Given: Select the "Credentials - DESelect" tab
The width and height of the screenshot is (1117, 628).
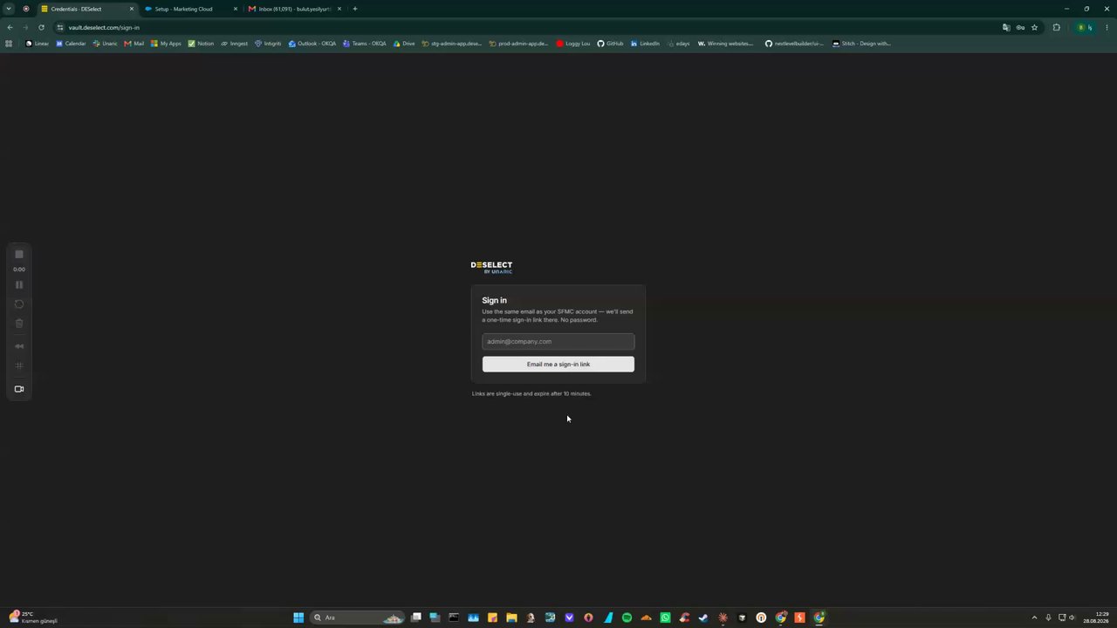Looking at the screenshot, I should click(x=87, y=9).
